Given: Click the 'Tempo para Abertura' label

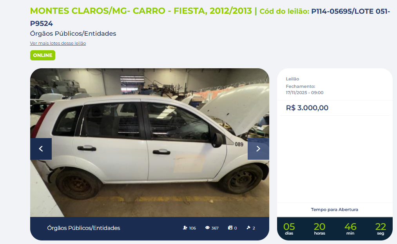Looking at the screenshot, I should 334,209.
